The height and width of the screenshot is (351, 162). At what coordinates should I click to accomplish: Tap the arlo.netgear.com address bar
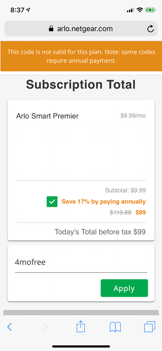point(81,28)
